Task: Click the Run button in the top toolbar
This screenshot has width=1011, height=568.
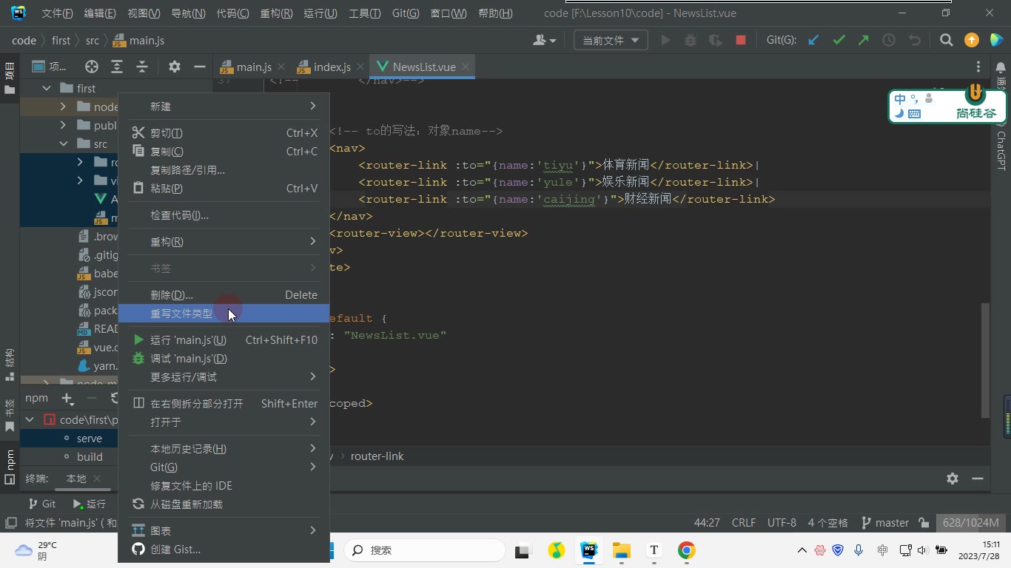Action: pos(665,41)
